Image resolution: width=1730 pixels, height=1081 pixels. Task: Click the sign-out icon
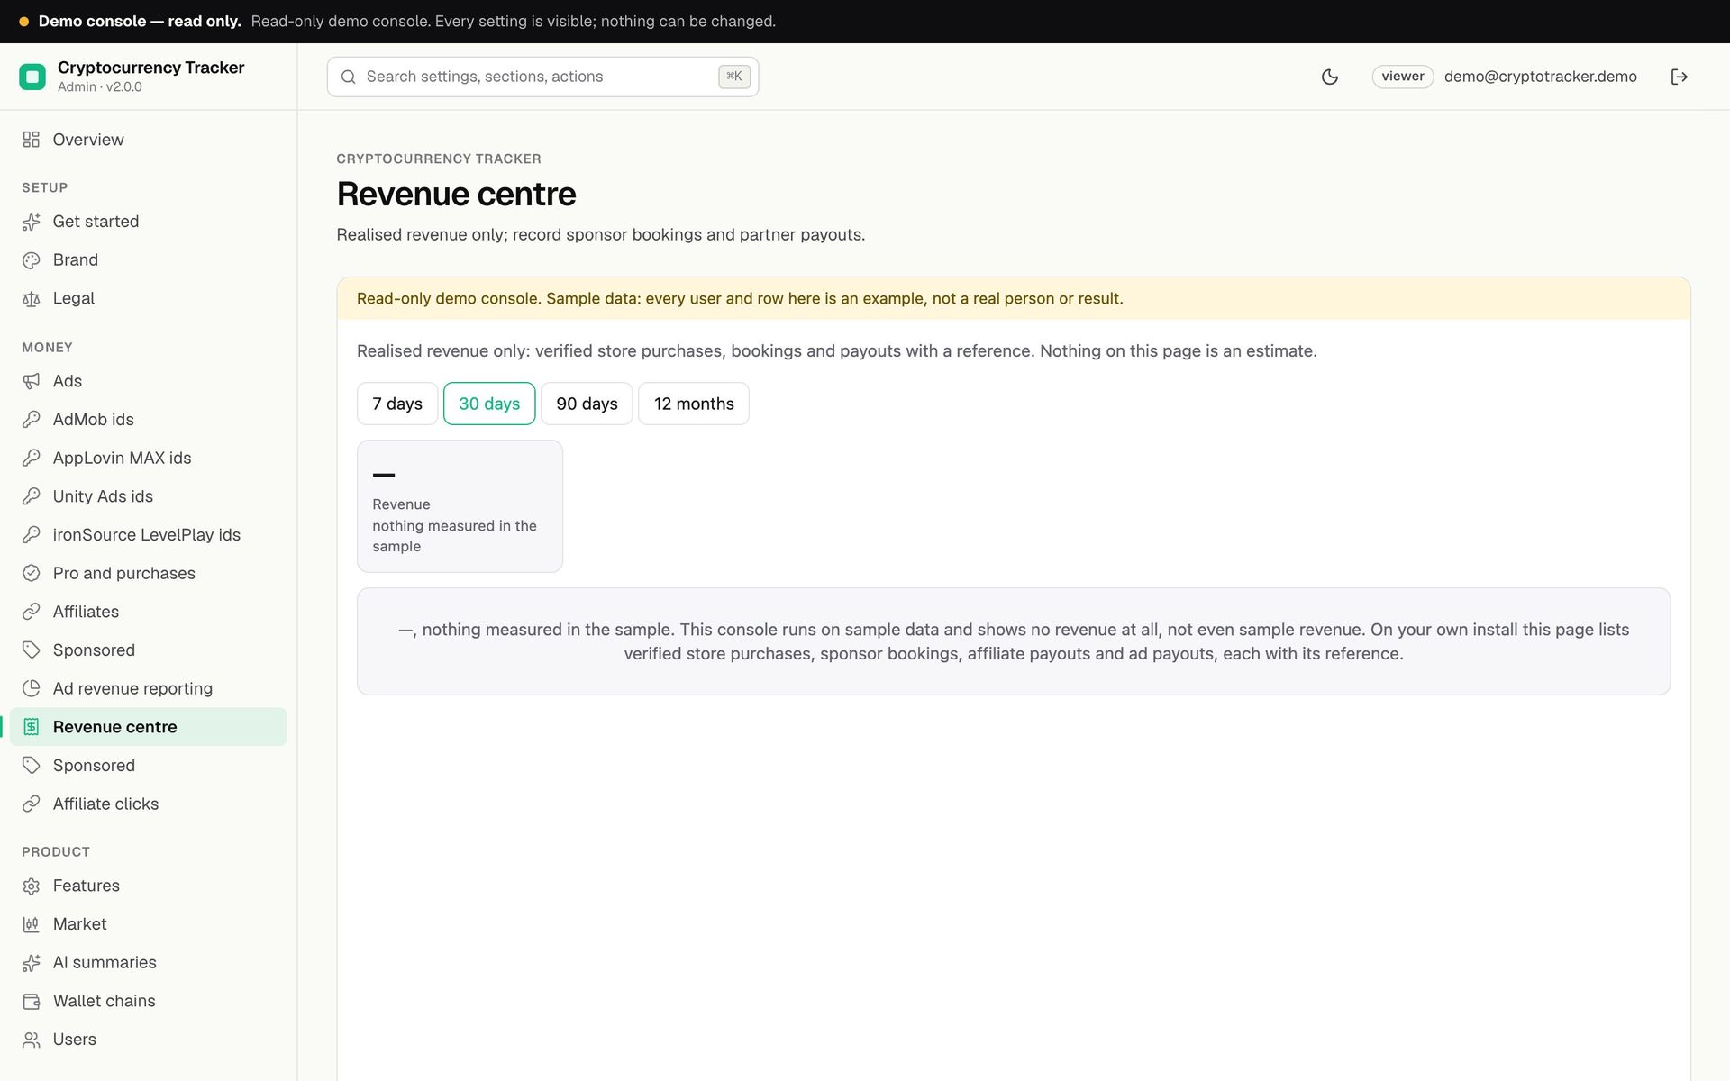(x=1679, y=77)
